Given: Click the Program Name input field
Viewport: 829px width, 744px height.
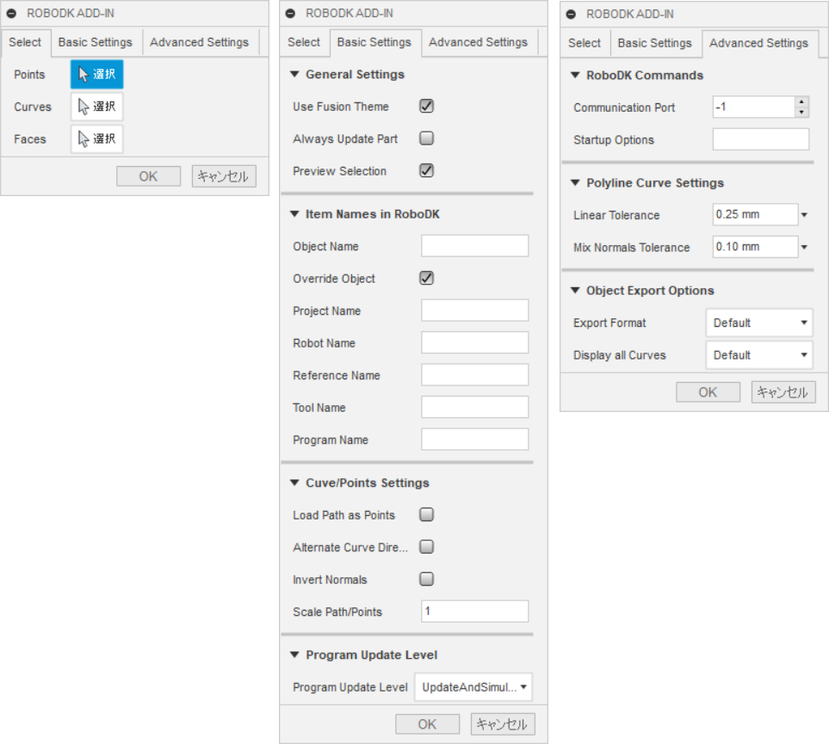Looking at the screenshot, I should coord(475,440).
